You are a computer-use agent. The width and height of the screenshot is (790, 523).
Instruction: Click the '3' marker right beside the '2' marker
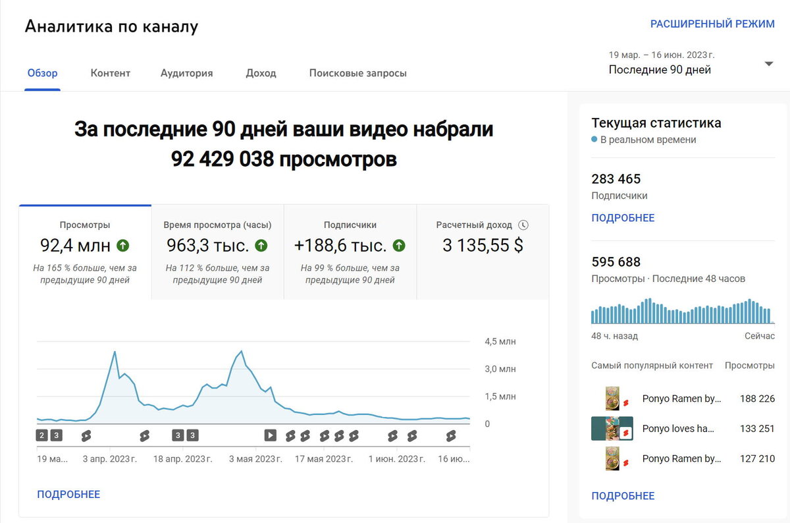pyautogui.click(x=57, y=435)
